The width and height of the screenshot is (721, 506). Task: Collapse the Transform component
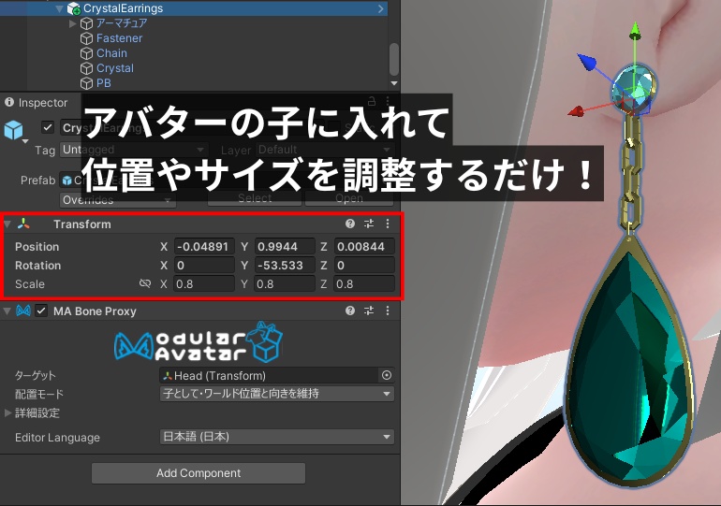pyautogui.click(x=7, y=224)
